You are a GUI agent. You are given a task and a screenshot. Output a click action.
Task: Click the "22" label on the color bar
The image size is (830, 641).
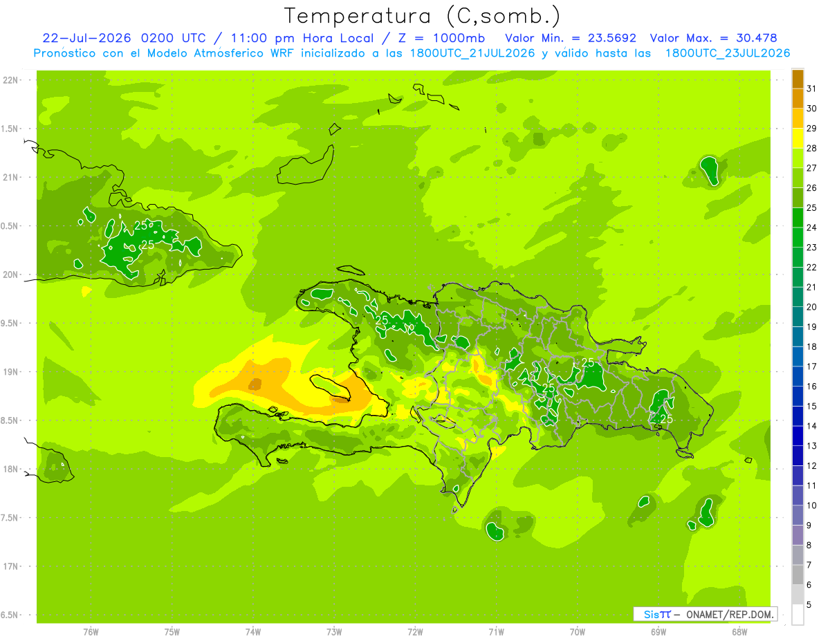click(812, 267)
